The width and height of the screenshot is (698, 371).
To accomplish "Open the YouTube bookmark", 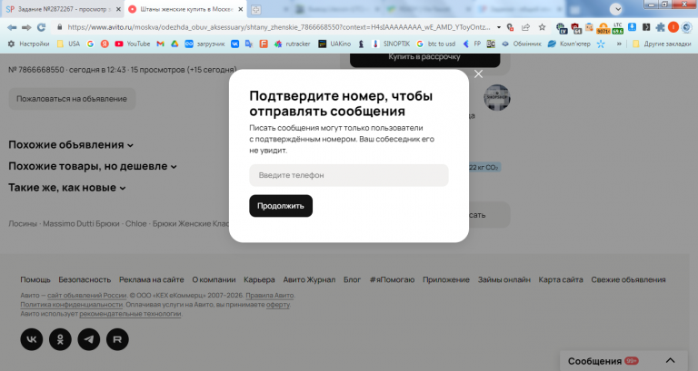I will click(132, 44).
